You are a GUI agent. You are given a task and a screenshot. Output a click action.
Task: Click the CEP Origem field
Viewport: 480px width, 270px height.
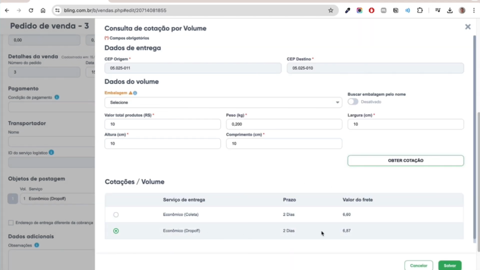tap(193, 68)
